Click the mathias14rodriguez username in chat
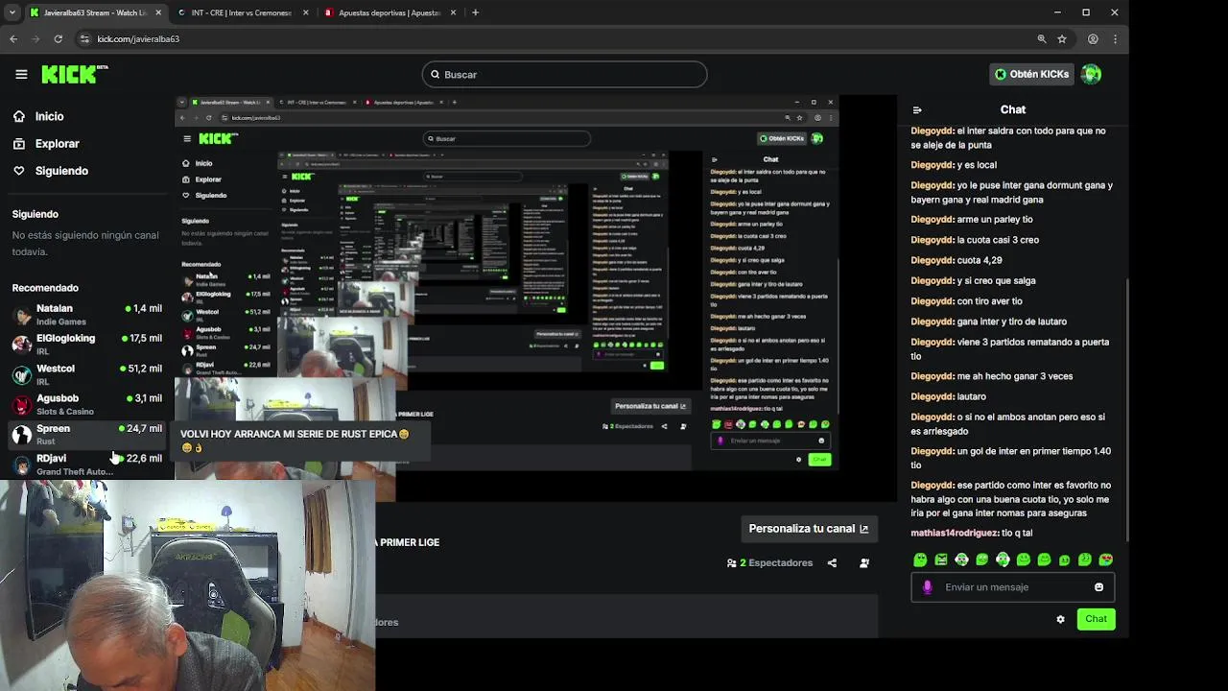The height and width of the screenshot is (691, 1228). pyautogui.click(x=955, y=534)
